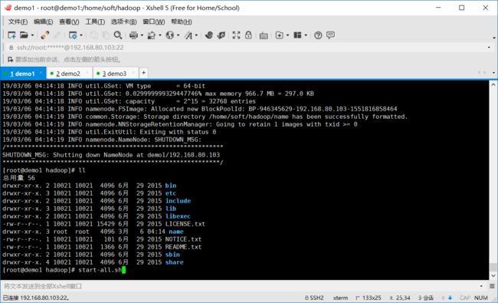The width and height of the screenshot is (498, 303).
Task: Click the terminal scrollbar down arrow
Action: pos(493,275)
